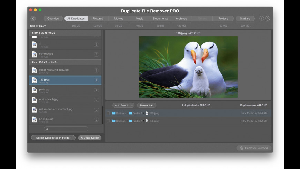
Task: Click the trash icon on Remove Selected
Action: coord(241,148)
